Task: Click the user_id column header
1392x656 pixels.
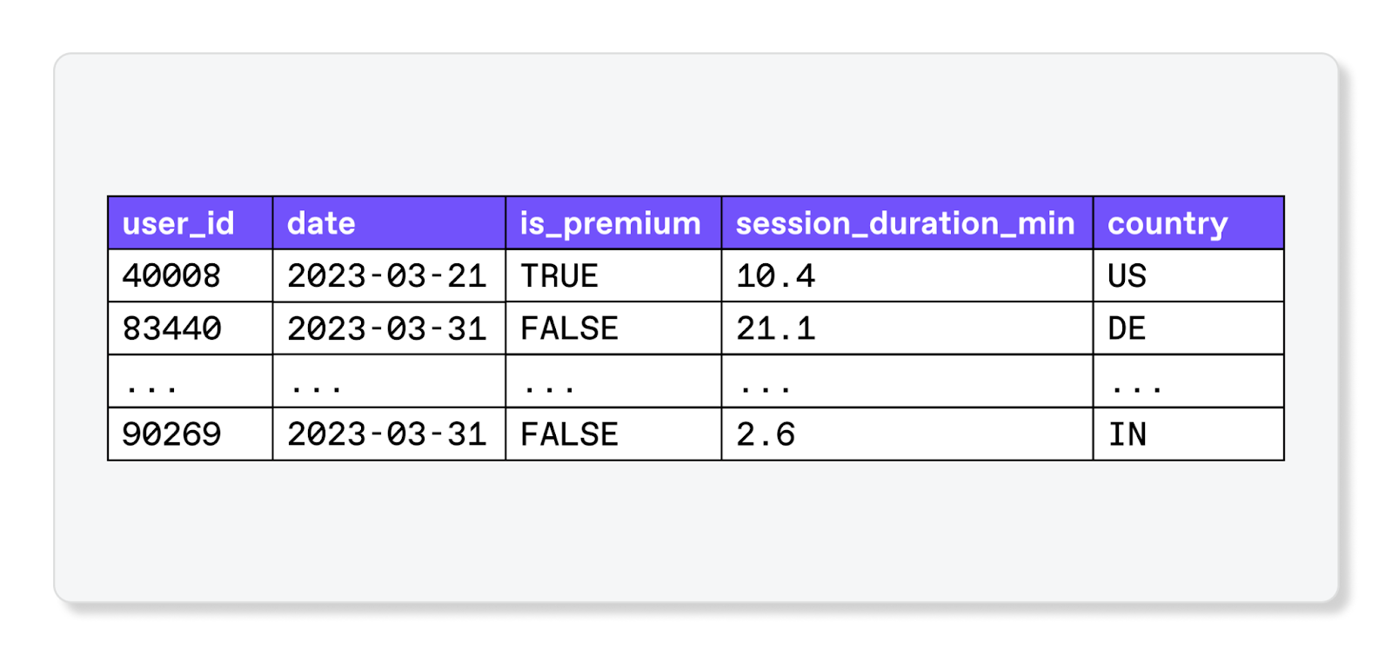Action: 178,223
